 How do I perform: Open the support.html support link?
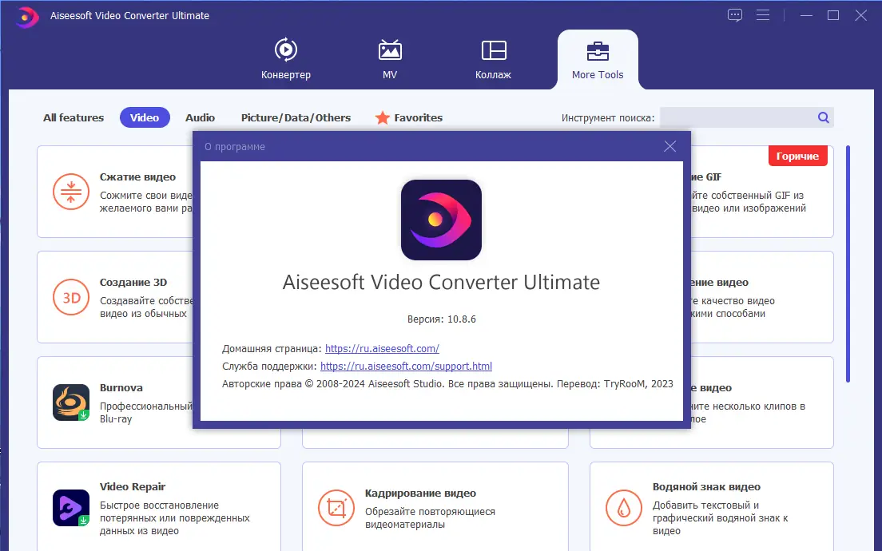pyautogui.click(x=406, y=366)
